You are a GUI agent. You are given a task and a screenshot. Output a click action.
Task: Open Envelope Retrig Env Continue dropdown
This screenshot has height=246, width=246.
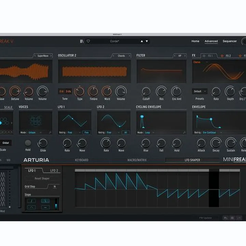click(x=213, y=133)
